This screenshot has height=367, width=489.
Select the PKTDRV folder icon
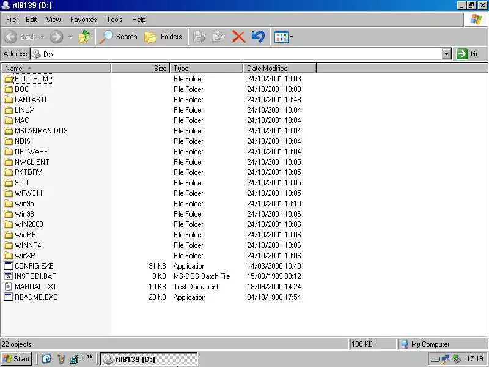tap(9, 172)
